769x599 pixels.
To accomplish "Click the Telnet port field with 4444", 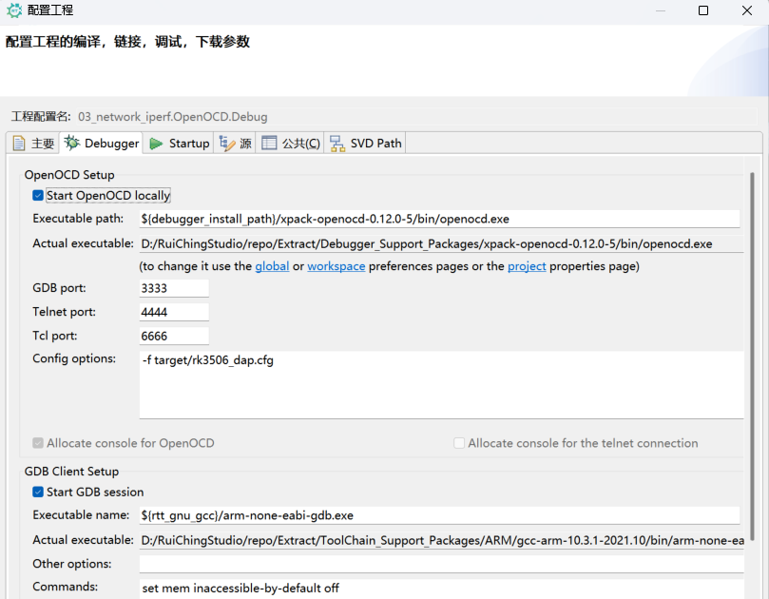I will coord(173,312).
